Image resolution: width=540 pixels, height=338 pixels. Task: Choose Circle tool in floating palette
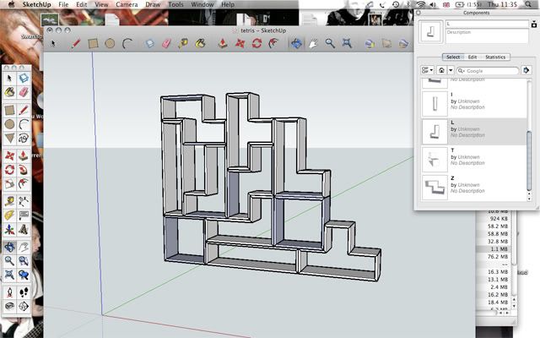tap(9, 124)
